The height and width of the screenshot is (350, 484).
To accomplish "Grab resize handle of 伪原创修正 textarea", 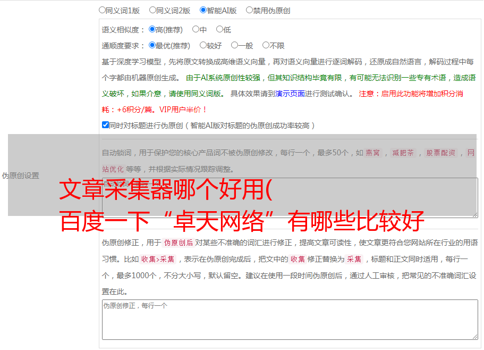I will tap(475, 337).
